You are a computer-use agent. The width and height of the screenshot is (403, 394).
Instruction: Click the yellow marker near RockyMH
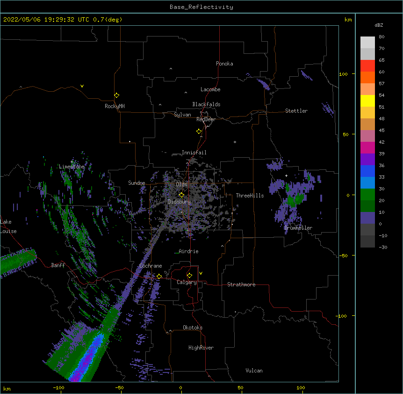tap(116, 95)
